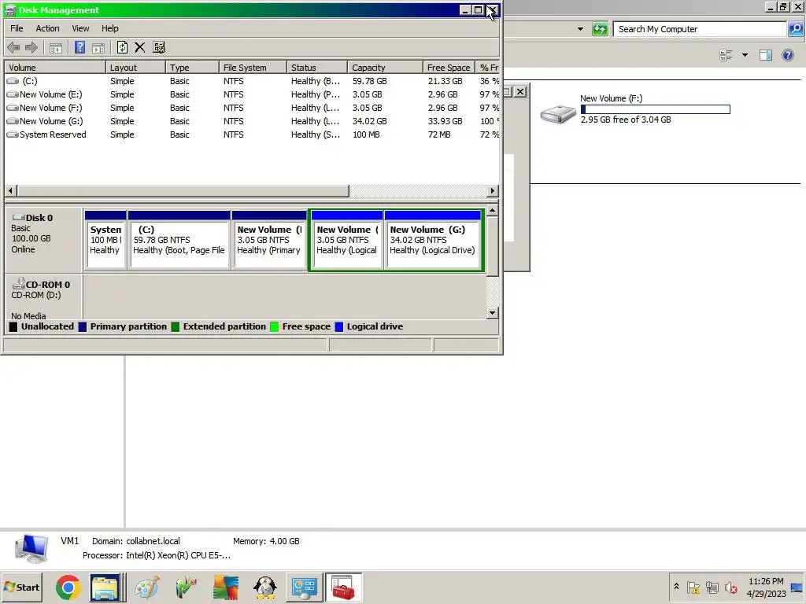Screen dimensions: 806x604
Task: Open the Paint palette taskbar icon
Action: coord(147,587)
